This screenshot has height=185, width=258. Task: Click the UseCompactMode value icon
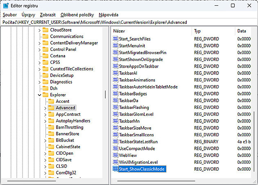115,149
